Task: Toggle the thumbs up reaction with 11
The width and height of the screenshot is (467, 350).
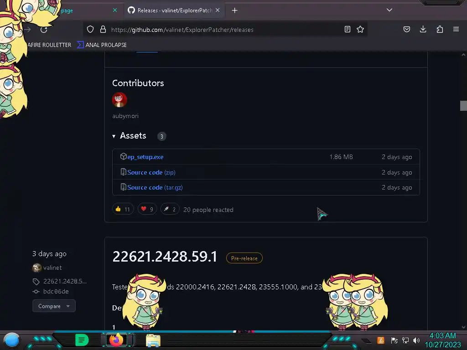Action: 123,209
